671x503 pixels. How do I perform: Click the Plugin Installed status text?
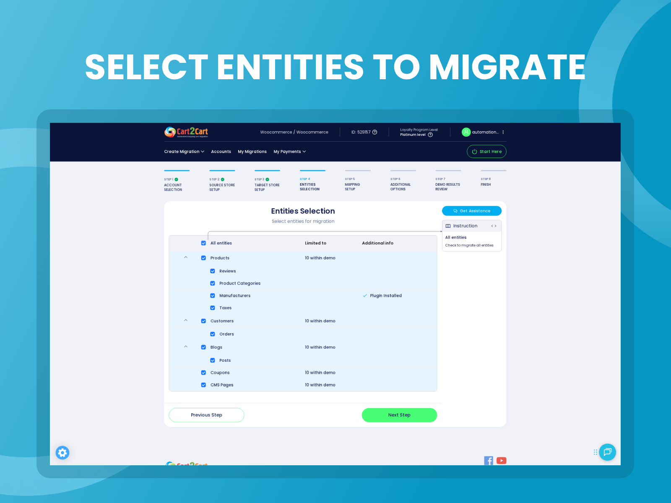pos(386,296)
